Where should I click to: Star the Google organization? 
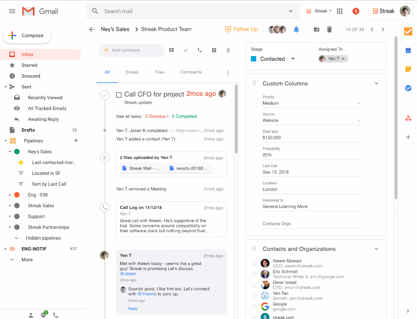click(x=254, y=307)
